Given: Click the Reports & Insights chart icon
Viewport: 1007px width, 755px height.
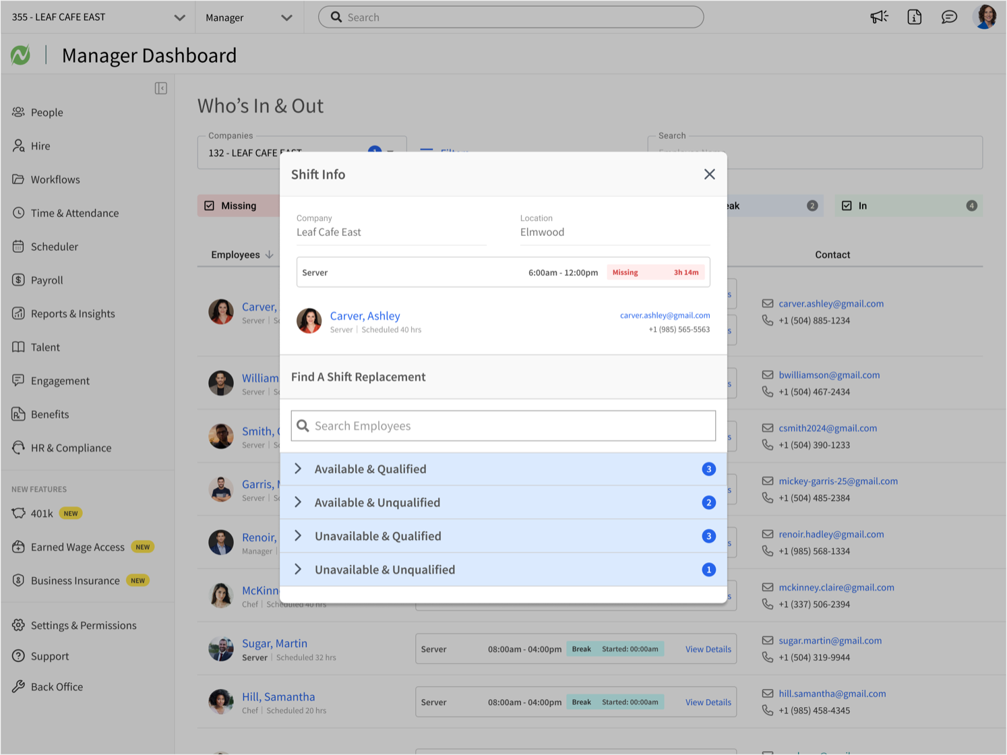Looking at the screenshot, I should click(18, 313).
